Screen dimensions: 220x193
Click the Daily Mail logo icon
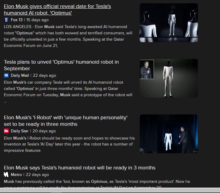(6, 75)
